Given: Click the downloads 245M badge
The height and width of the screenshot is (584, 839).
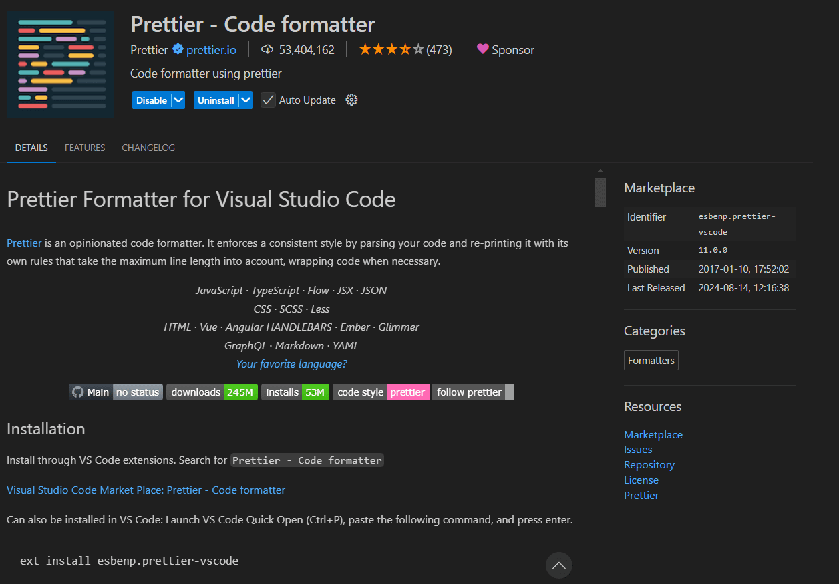Looking at the screenshot, I should coord(212,392).
